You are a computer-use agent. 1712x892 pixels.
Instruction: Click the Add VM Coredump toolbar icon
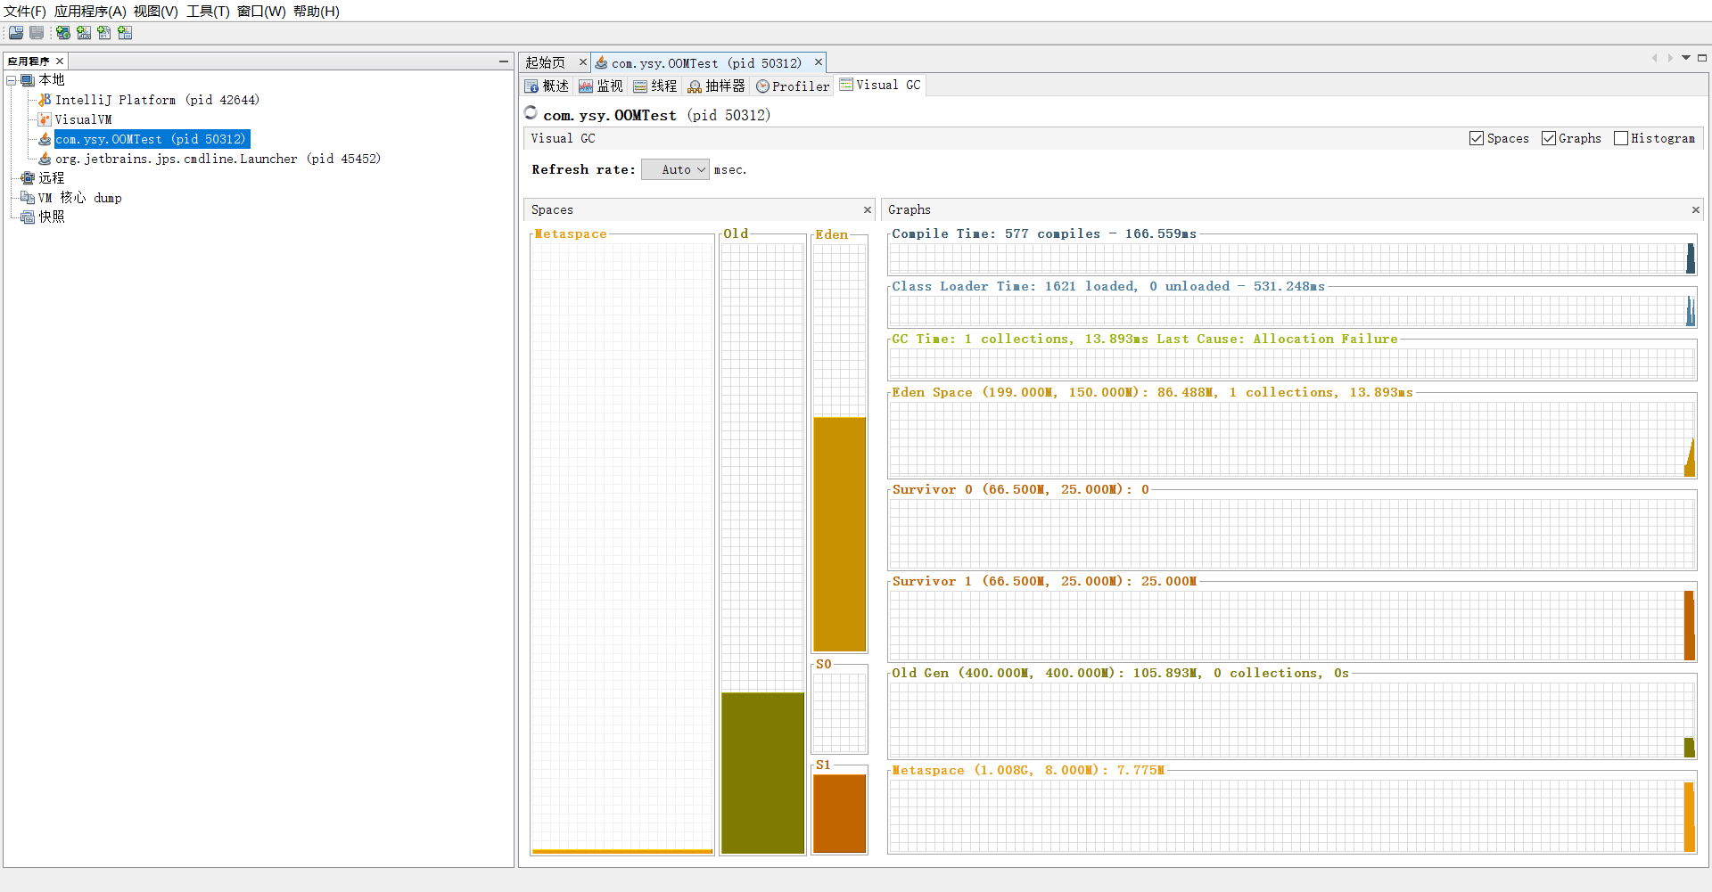(104, 33)
